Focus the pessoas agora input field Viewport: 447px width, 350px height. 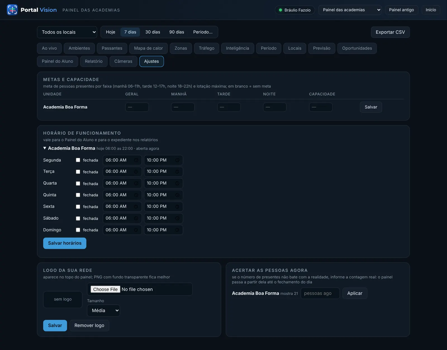pyautogui.click(x=320, y=293)
